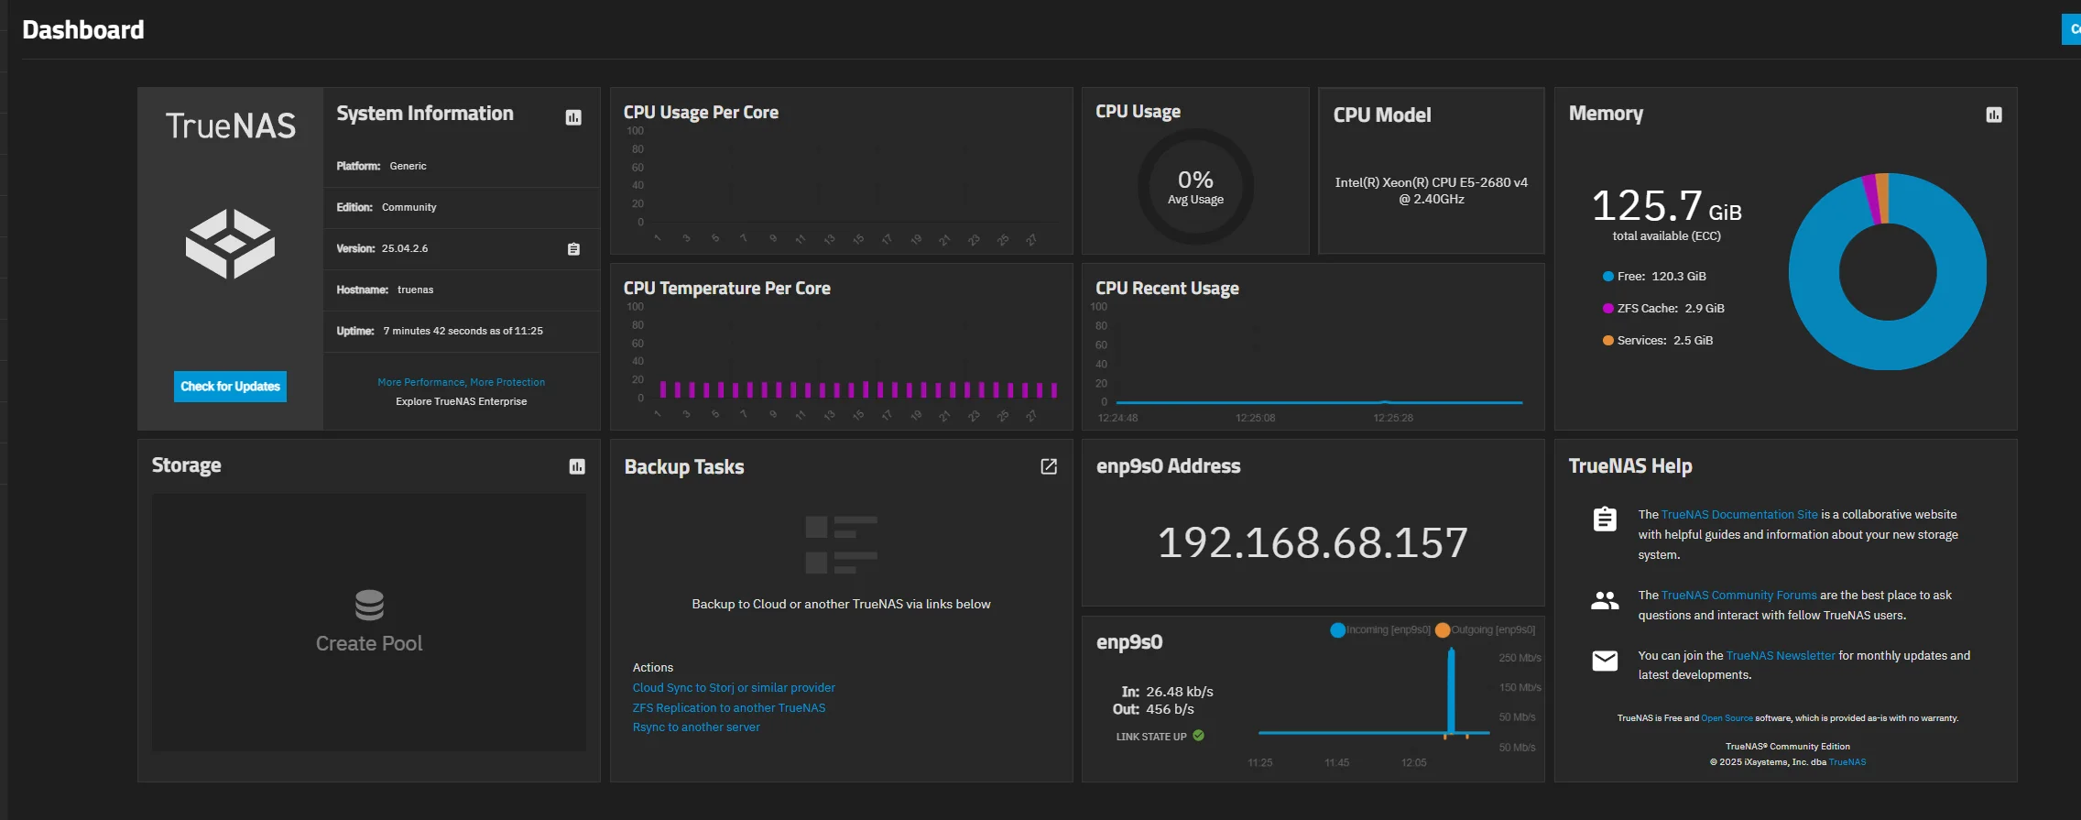Open Rsync to another server link

[x=696, y=727]
